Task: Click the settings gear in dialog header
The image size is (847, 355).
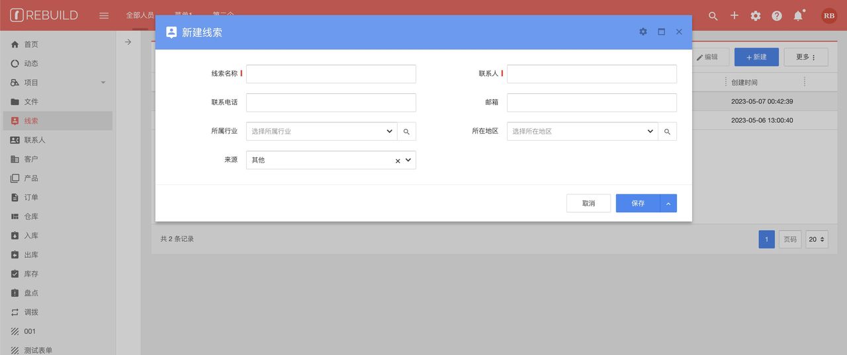Action: (643, 32)
